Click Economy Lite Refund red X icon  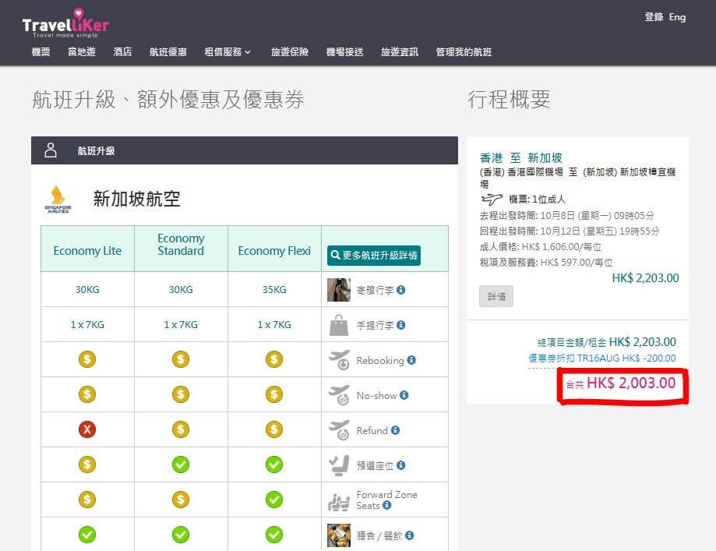(87, 429)
